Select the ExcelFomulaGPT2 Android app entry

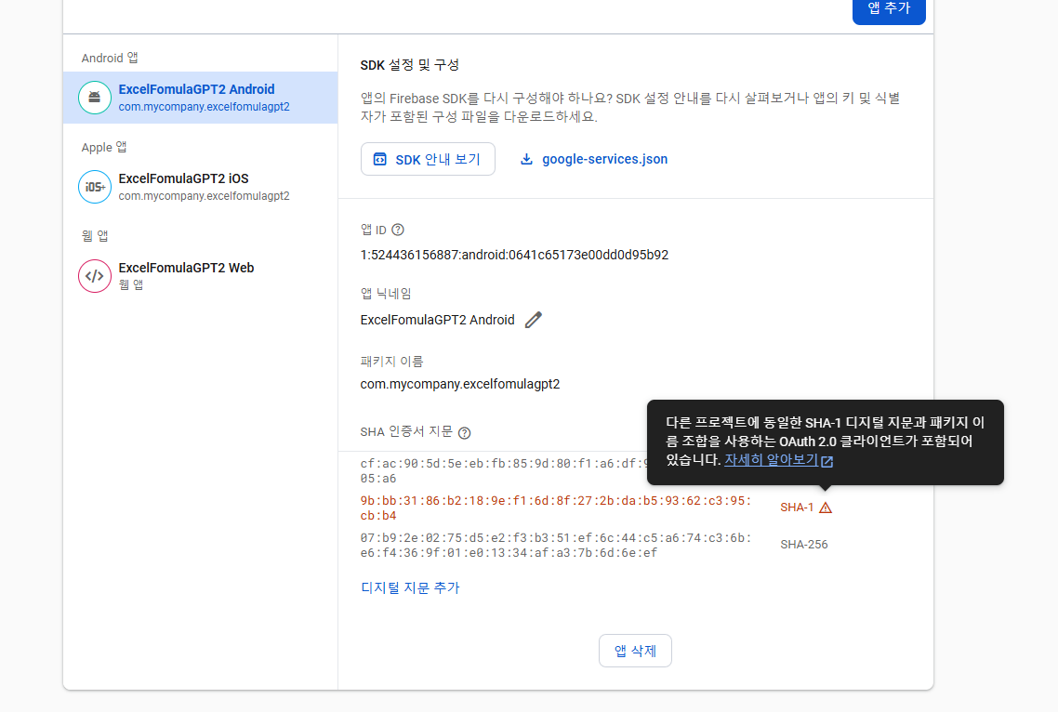coord(201,98)
